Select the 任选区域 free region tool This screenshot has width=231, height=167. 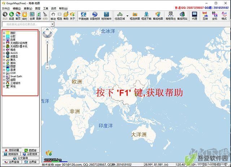120,16
